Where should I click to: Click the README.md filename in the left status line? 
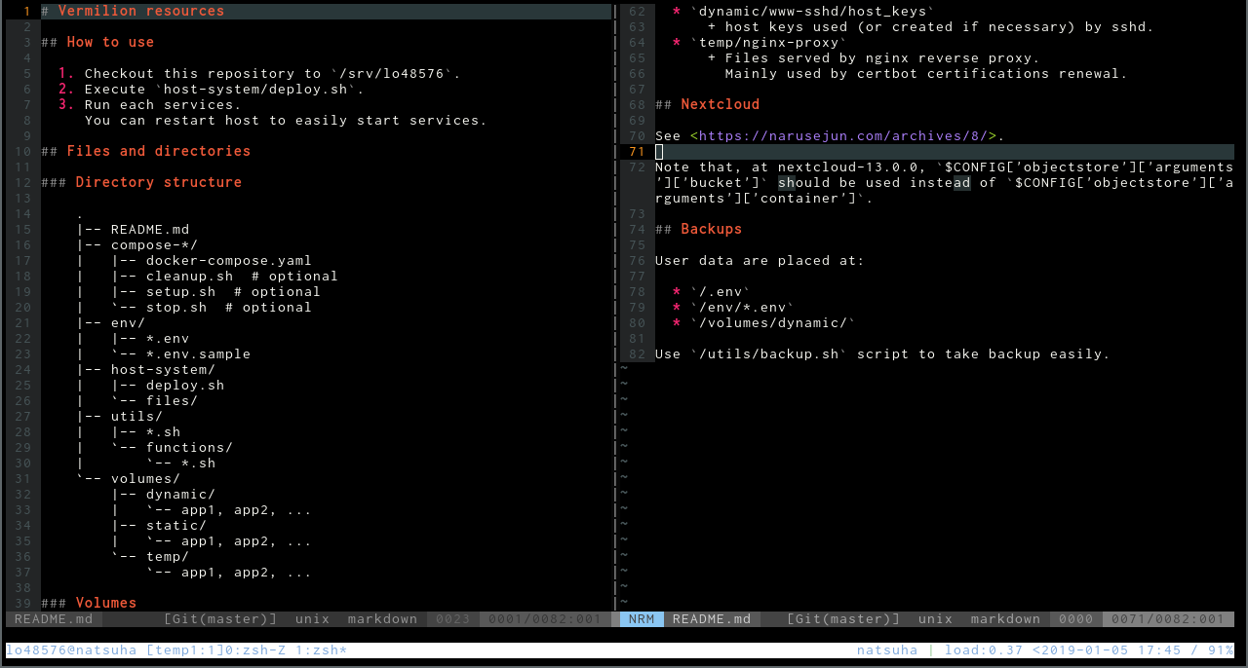click(54, 619)
